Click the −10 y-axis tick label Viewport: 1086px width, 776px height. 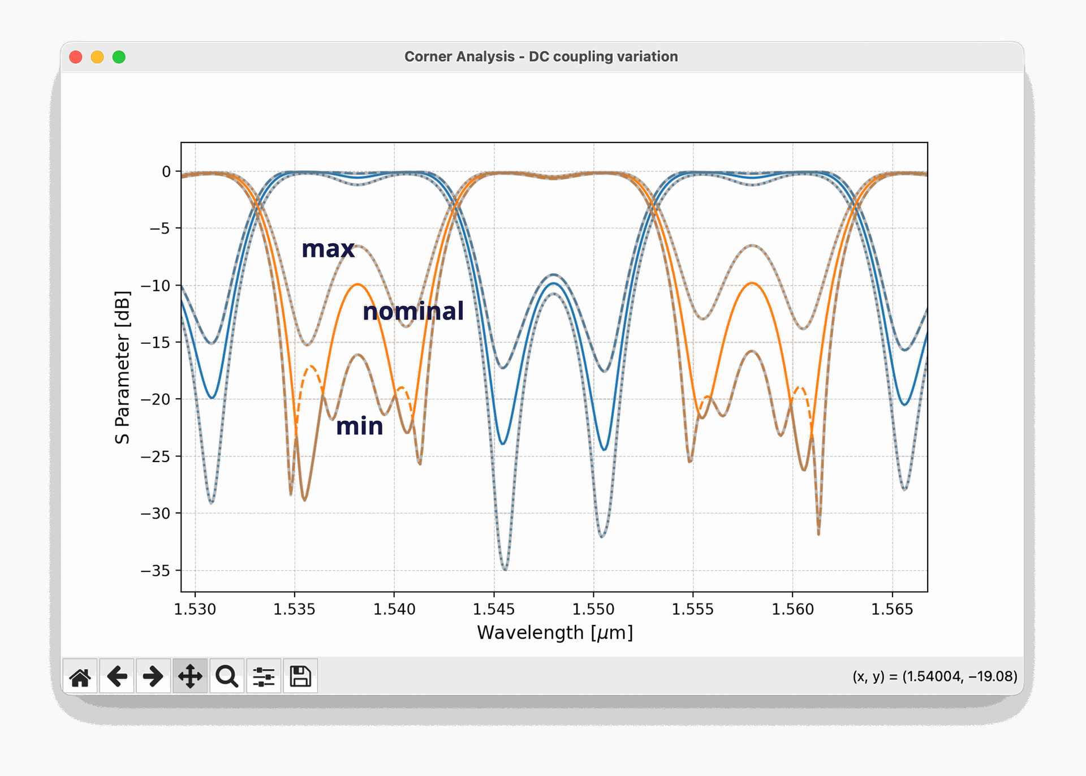pyautogui.click(x=156, y=286)
